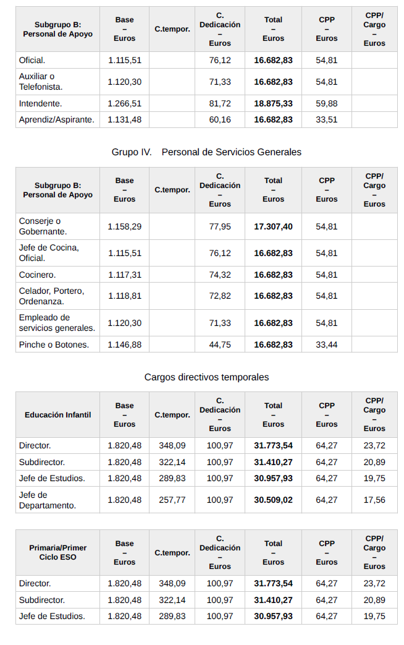Select the 'Primaria/Primer Ciclo ESO' header cell
Screen dimensions: 404x645
click(57, 553)
